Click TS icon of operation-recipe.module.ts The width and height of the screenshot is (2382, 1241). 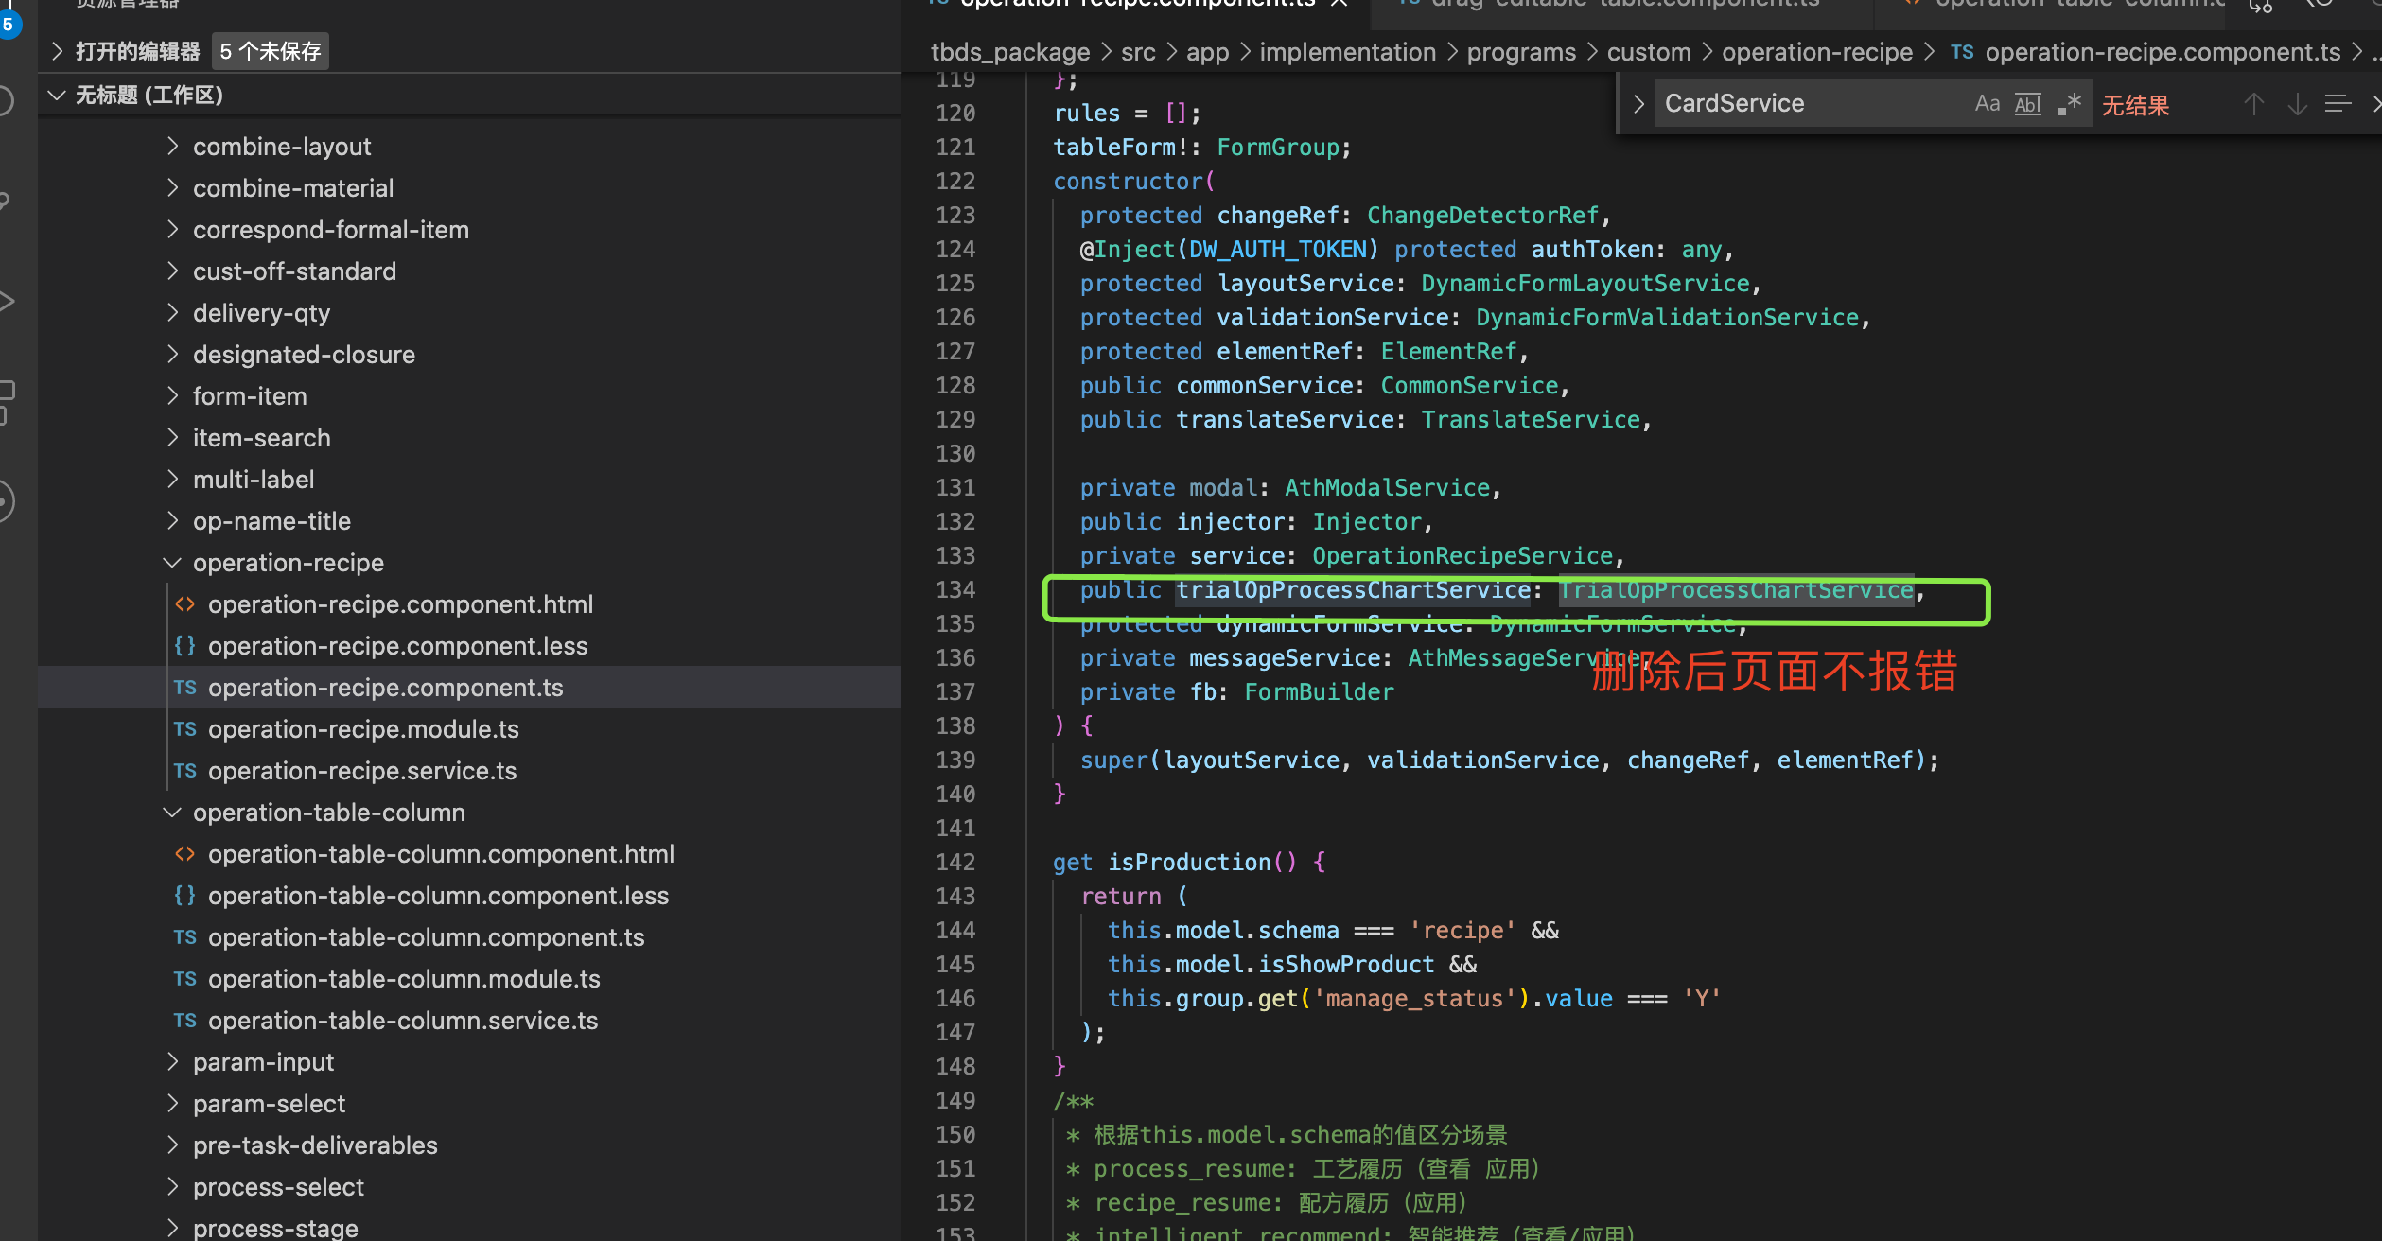coord(184,729)
